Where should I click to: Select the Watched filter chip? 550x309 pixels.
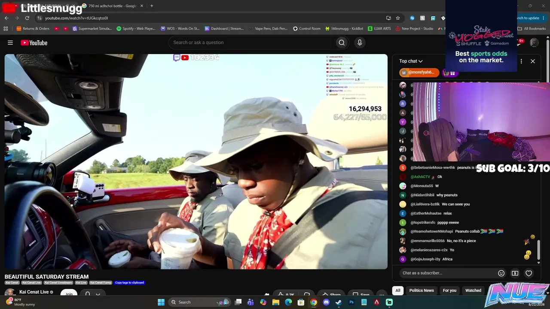pyautogui.click(x=473, y=291)
